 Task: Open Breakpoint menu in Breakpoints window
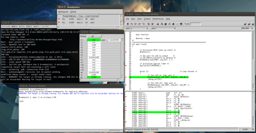point(63,12)
